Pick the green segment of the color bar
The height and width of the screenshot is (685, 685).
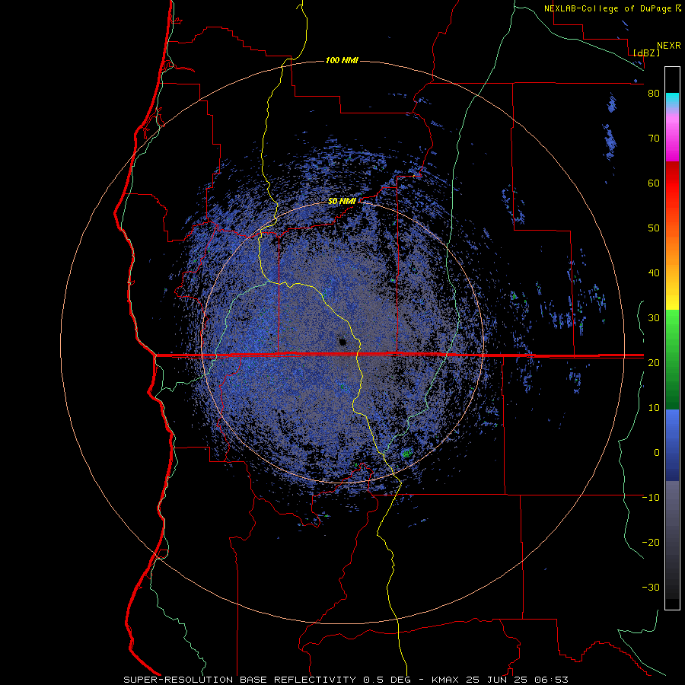(672, 359)
